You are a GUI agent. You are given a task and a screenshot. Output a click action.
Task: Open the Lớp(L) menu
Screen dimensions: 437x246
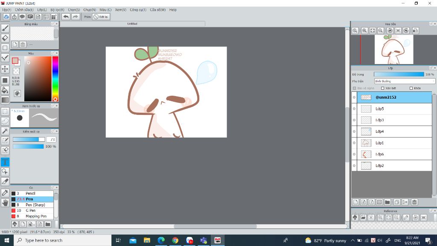[42, 10]
